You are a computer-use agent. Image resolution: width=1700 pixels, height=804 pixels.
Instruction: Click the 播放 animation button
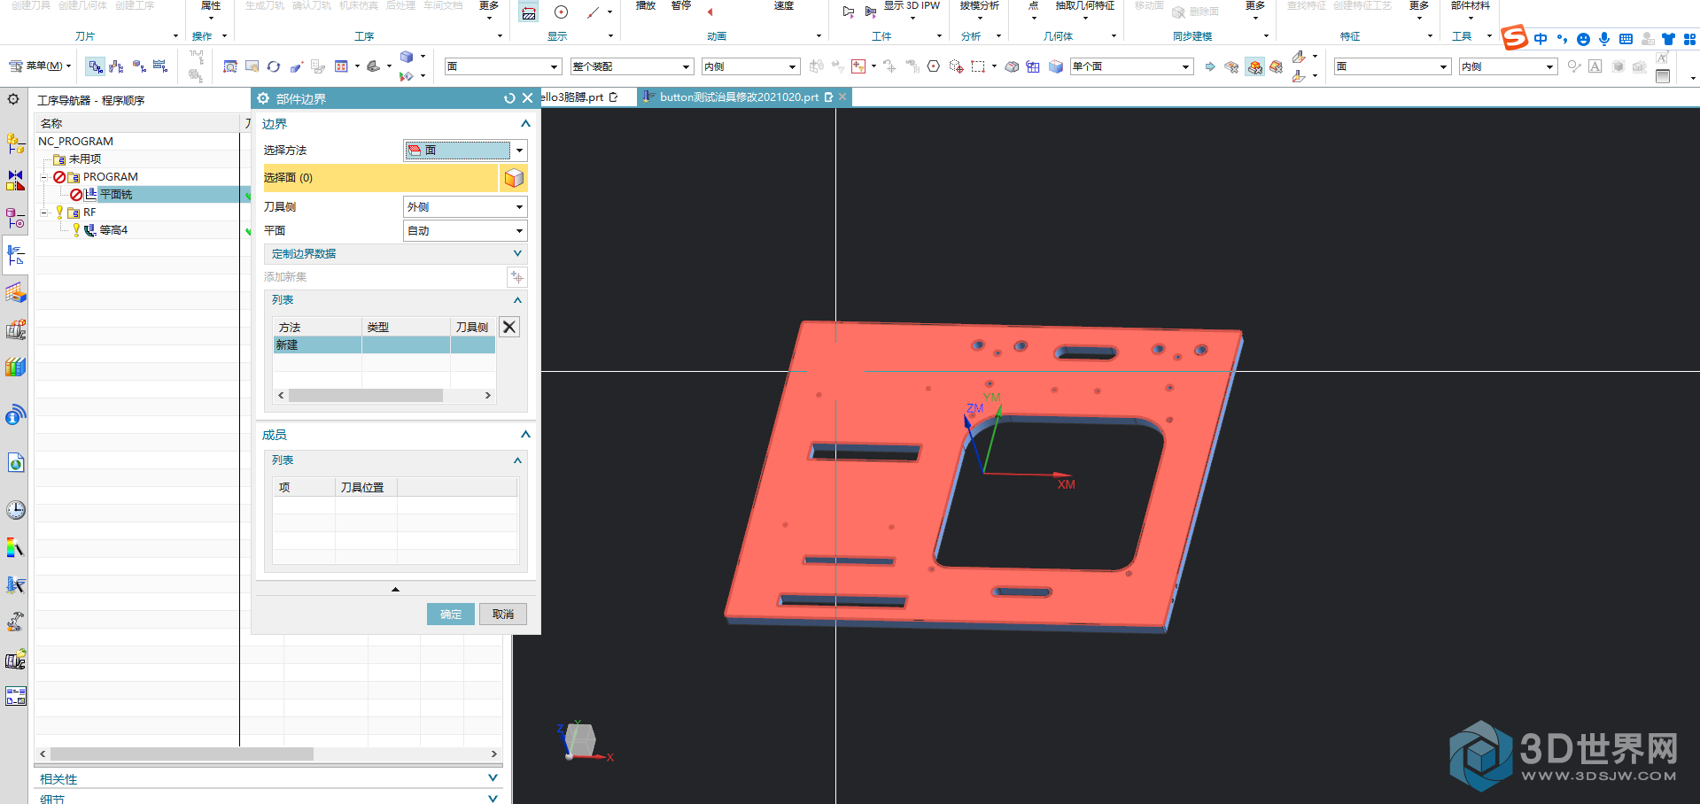pyautogui.click(x=646, y=7)
